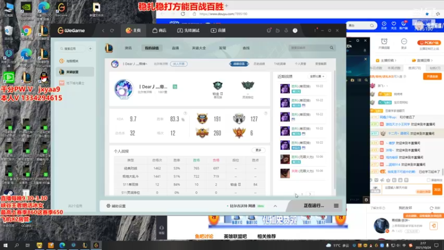Open the Windows Start menu
Screen dimensions: 444x250
(6, 245)
